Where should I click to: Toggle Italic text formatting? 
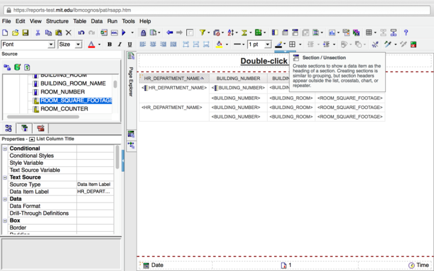(x=119, y=45)
